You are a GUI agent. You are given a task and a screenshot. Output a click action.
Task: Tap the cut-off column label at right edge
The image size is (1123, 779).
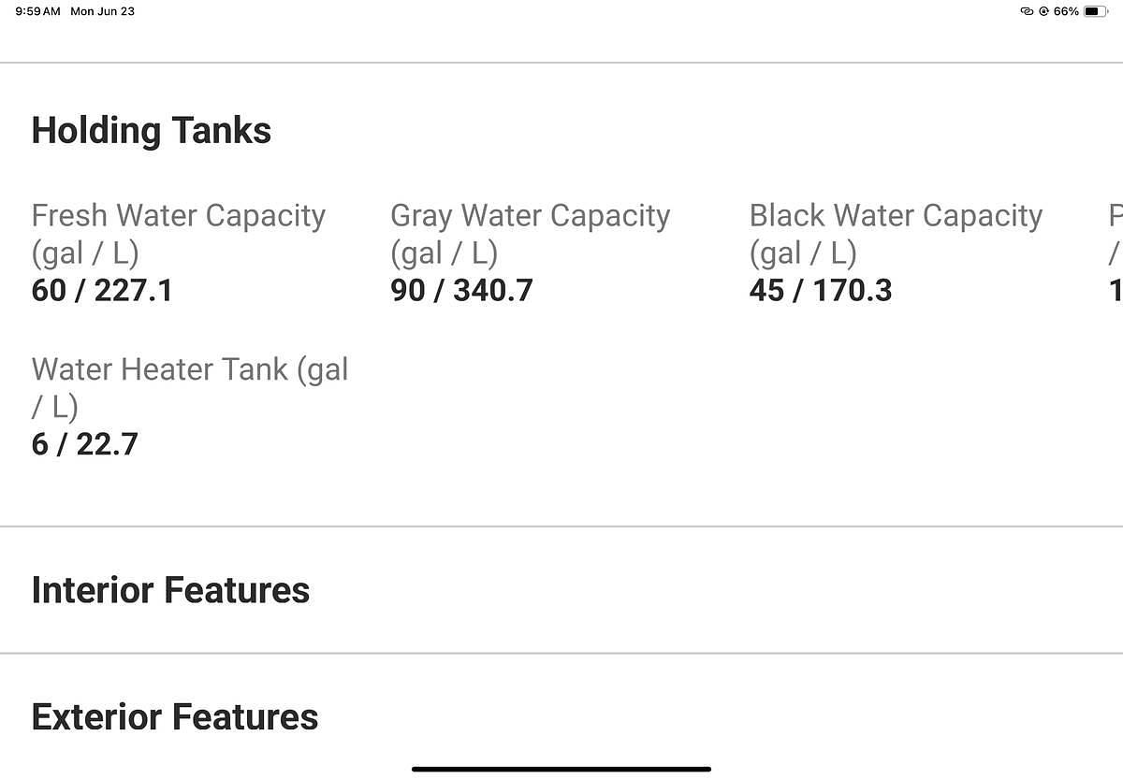[1116, 234]
